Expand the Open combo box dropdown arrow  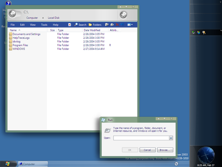(x=171, y=138)
